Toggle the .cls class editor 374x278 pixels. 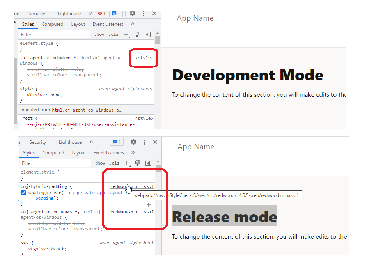pos(113,34)
